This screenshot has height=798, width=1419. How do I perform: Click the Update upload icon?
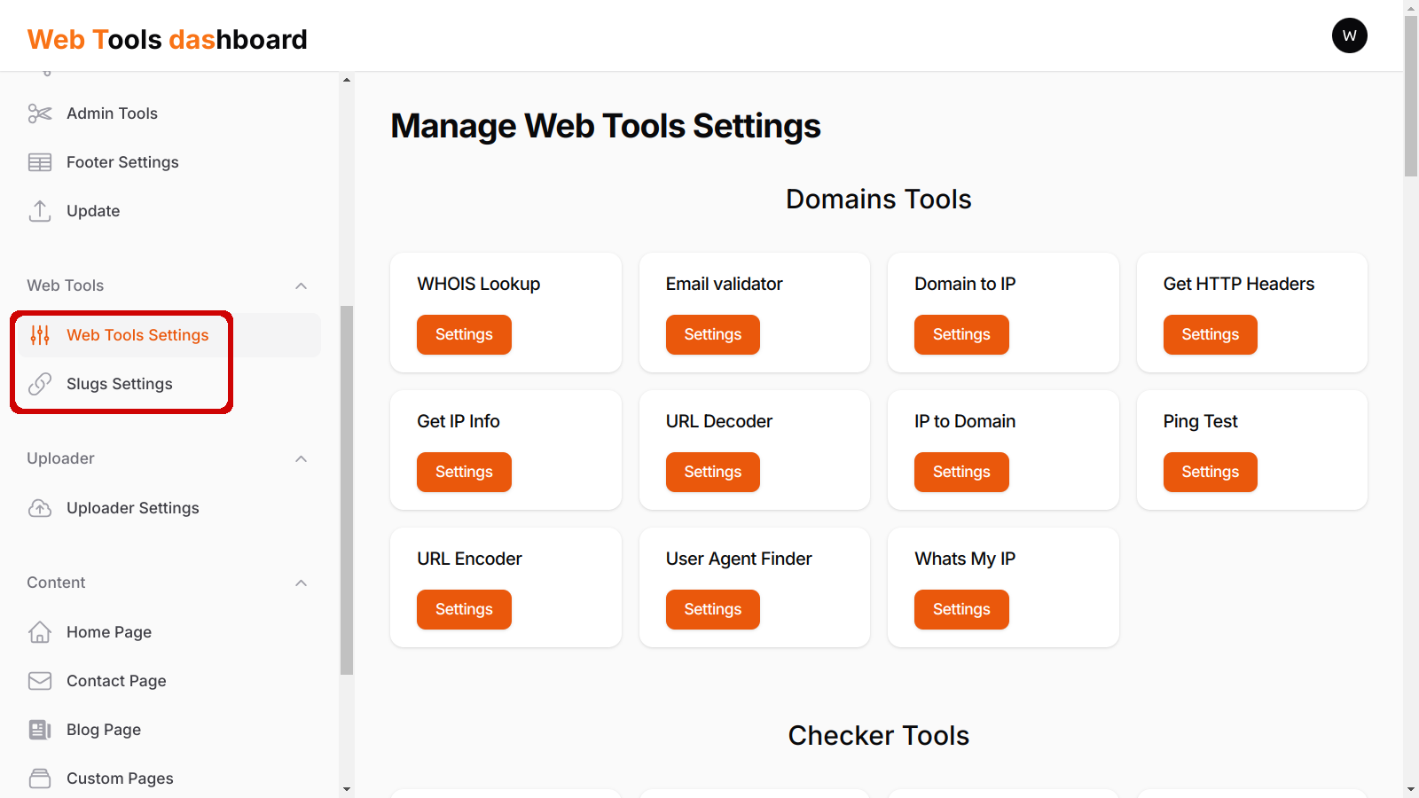39,210
